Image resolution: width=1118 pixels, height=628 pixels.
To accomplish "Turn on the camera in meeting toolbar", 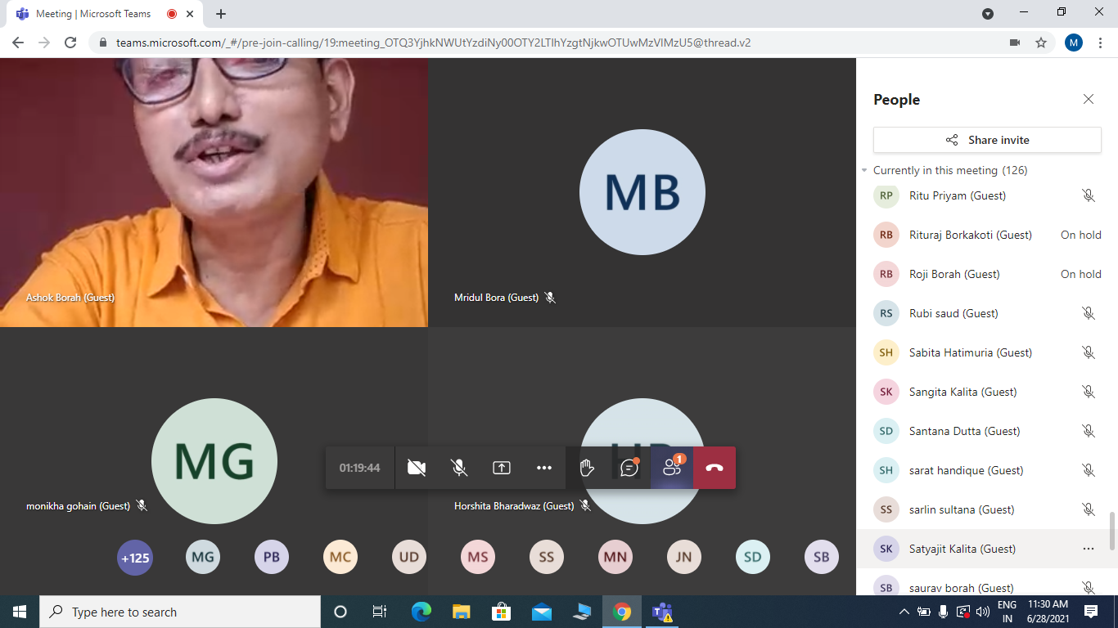I will tap(417, 468).
